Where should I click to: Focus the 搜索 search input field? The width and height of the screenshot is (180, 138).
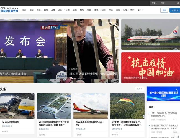click(x=168, y=3)
